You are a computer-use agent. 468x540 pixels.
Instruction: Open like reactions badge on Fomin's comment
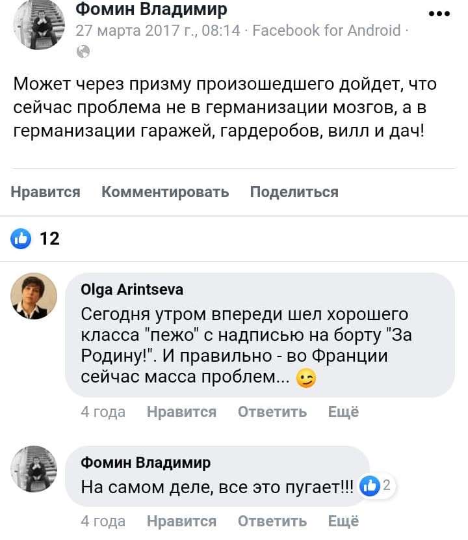[377, 485]
